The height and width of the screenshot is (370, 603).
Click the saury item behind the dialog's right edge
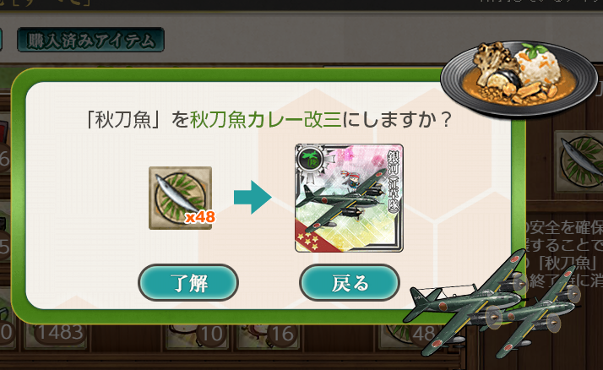tap(579, 161)
